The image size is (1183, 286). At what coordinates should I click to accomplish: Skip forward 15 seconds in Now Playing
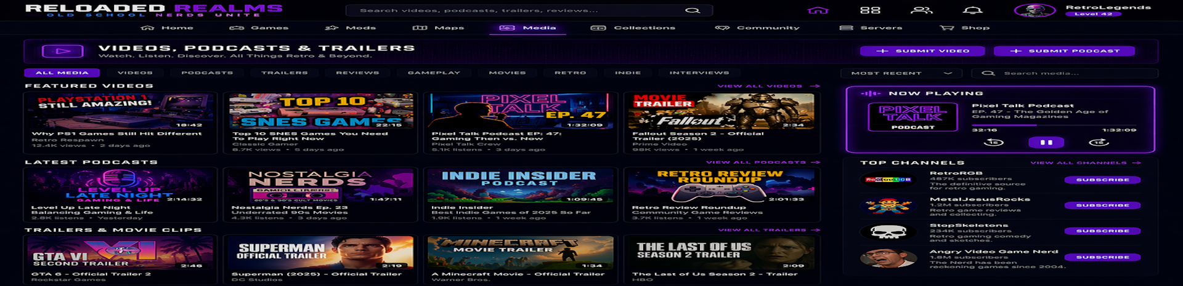click(x=1099, y=142)
